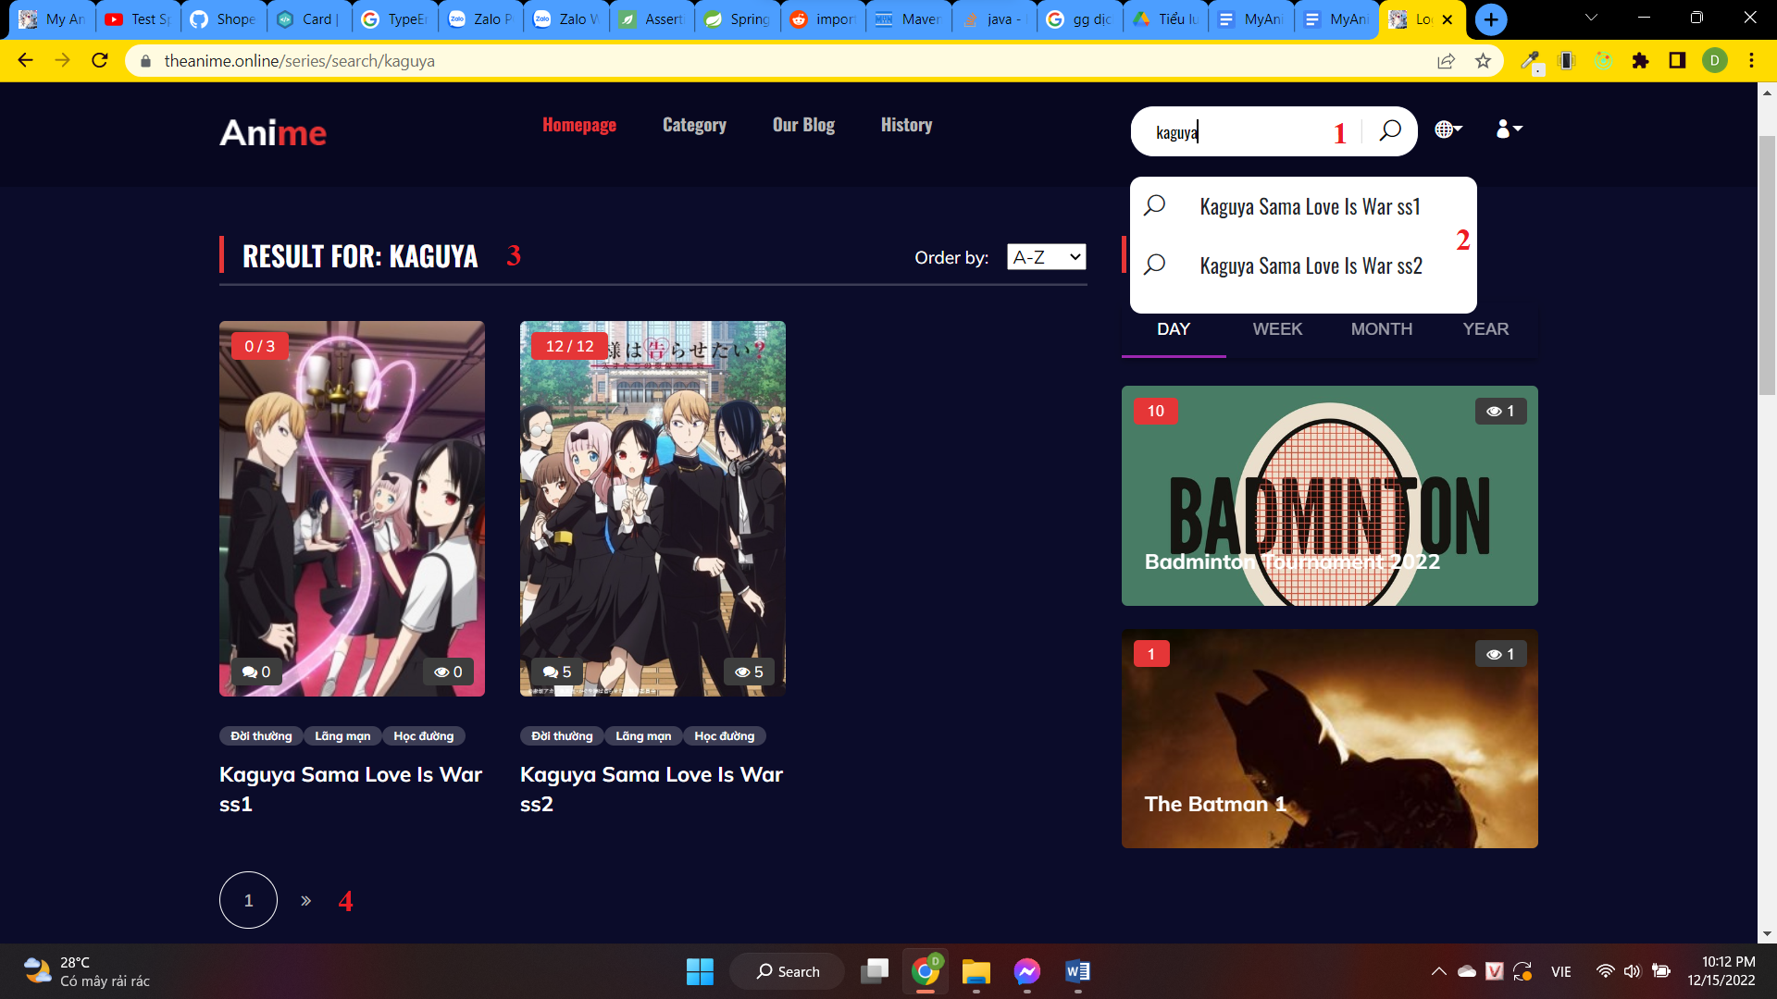Click browser forward arrow
This screenshot has height=999, width=1777.
coord(62,61)
